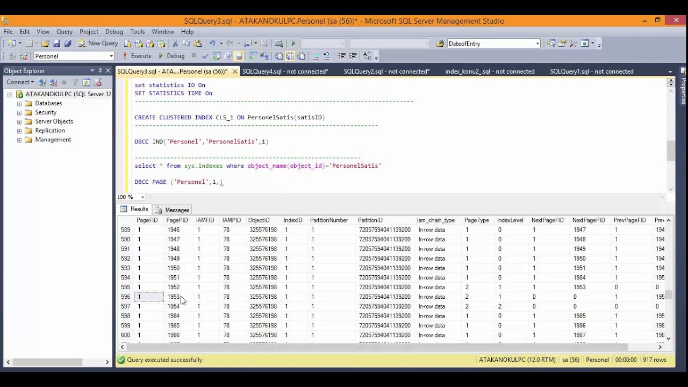Screen dimensions: 688x387
Task: Switch to the SQLQuery4.sql tab
Action: (285, 71)
